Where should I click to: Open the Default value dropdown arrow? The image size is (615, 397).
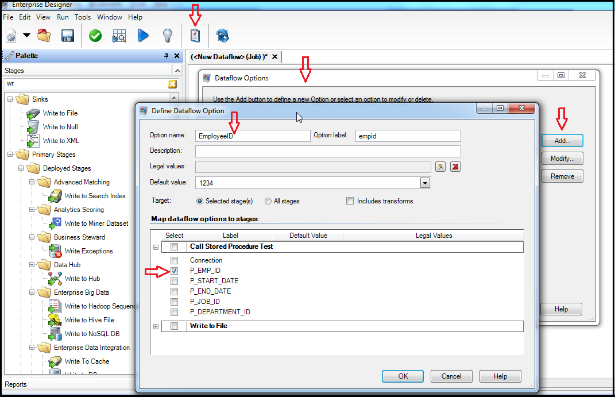[425, 183]
